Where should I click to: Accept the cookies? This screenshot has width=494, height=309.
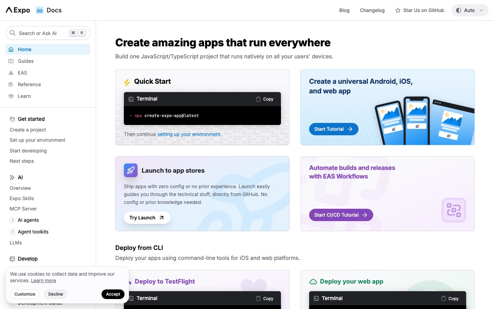(x=113, y=294)
